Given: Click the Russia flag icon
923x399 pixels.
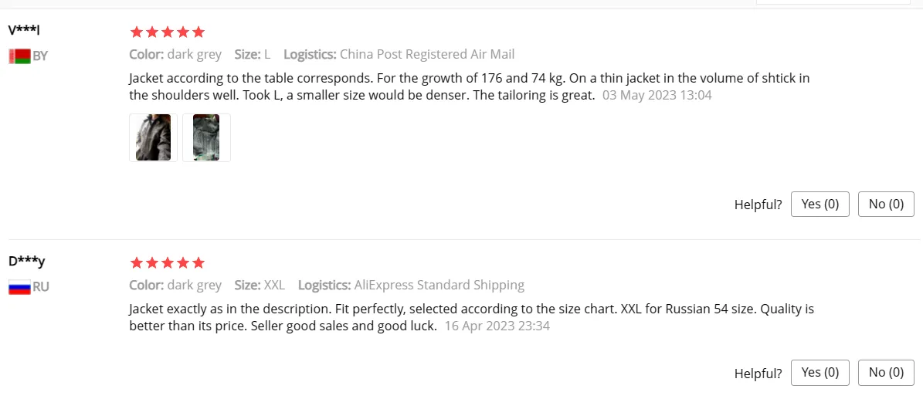Looking at the screenshot, I should (19, 288).
